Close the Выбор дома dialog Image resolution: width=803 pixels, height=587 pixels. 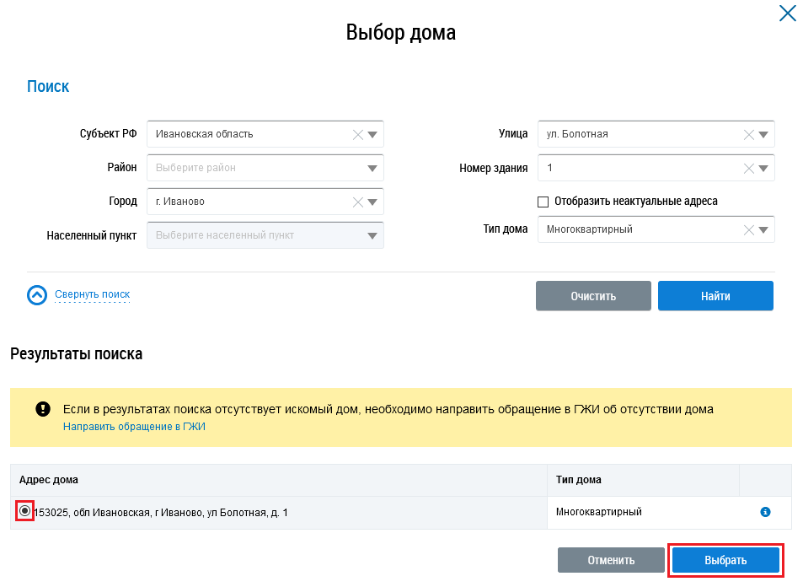(x=787, y=13)
